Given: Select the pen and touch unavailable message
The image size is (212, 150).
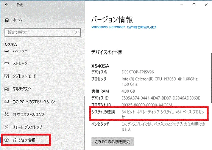Looking at the screenshot, I should pos(163,127).
